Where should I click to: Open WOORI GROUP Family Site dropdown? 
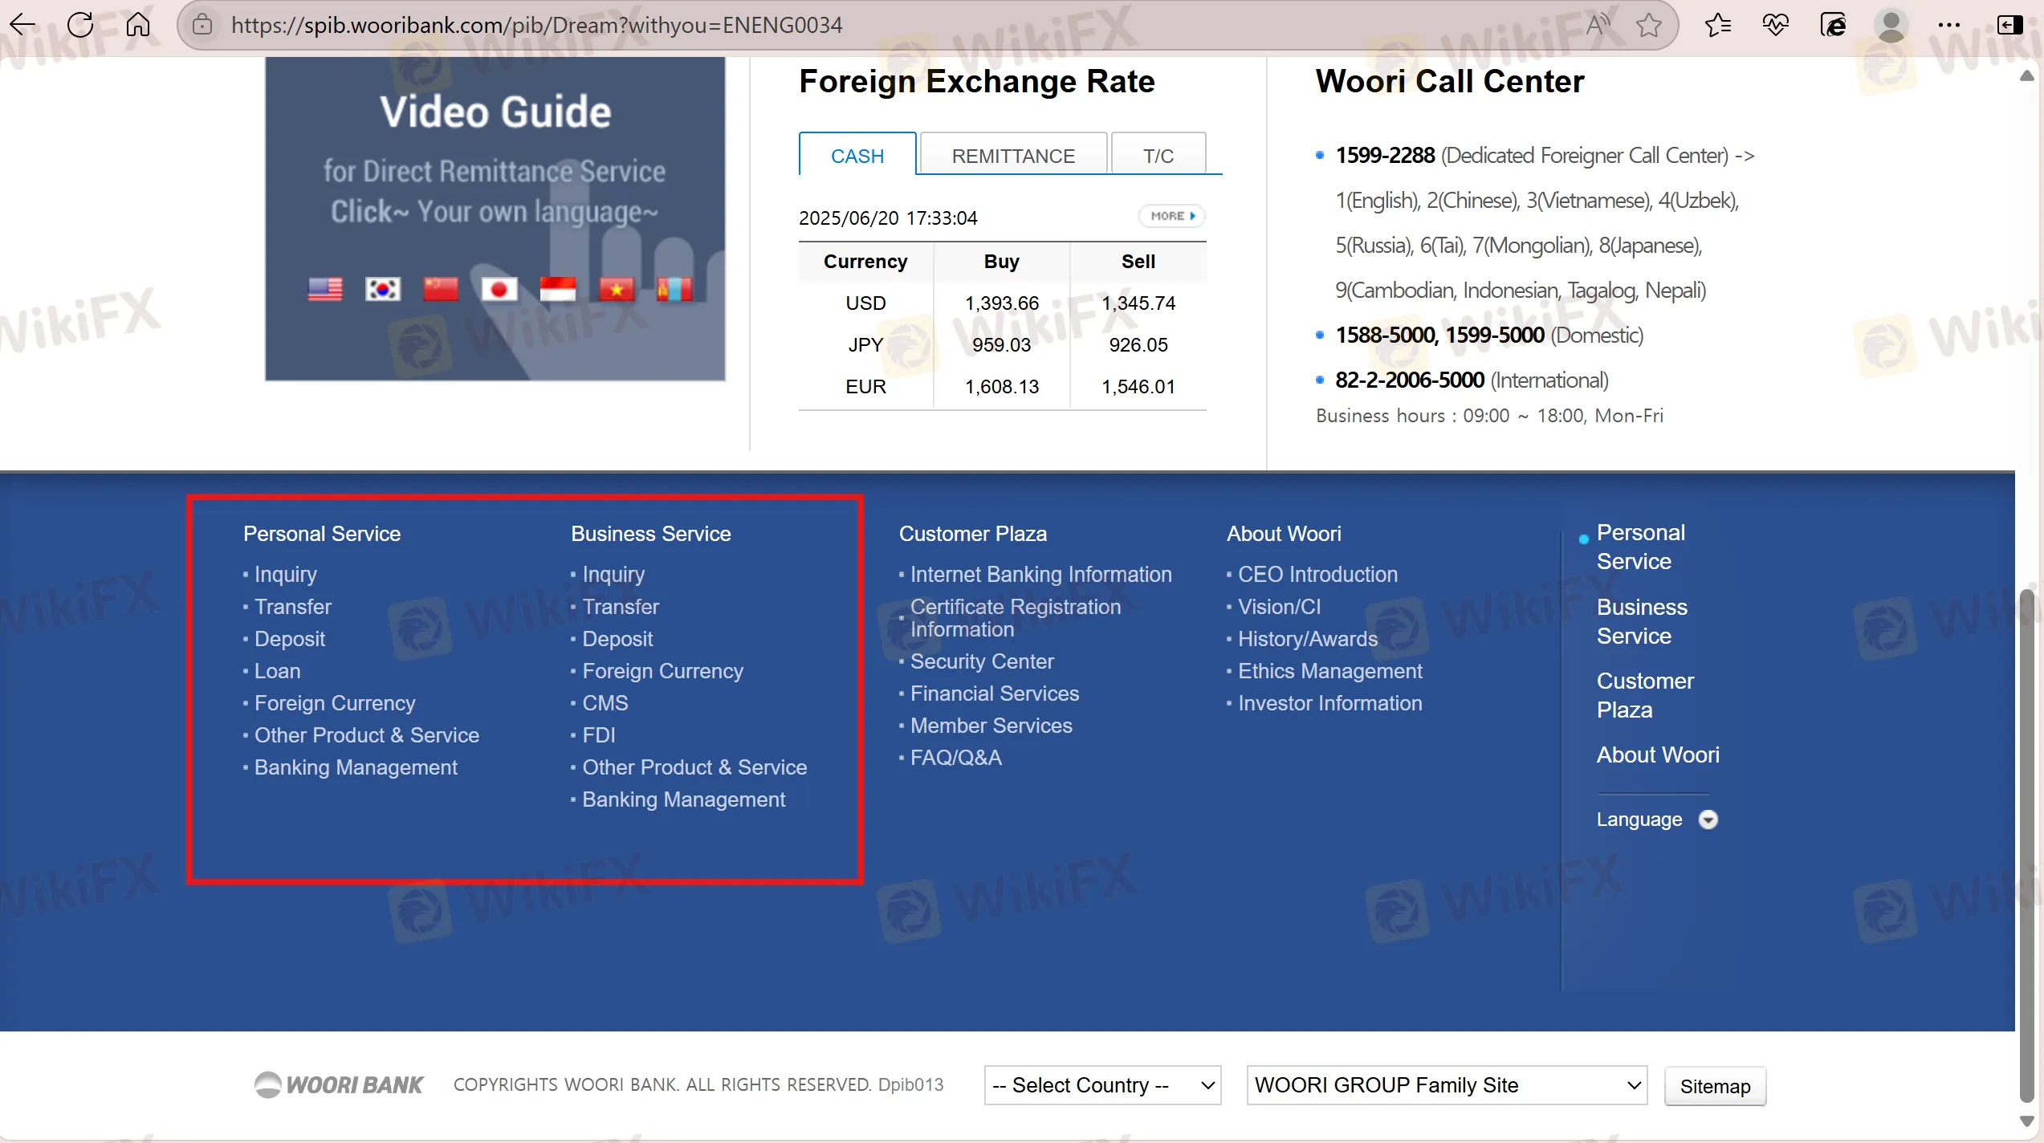(x=1446, y=1085)
